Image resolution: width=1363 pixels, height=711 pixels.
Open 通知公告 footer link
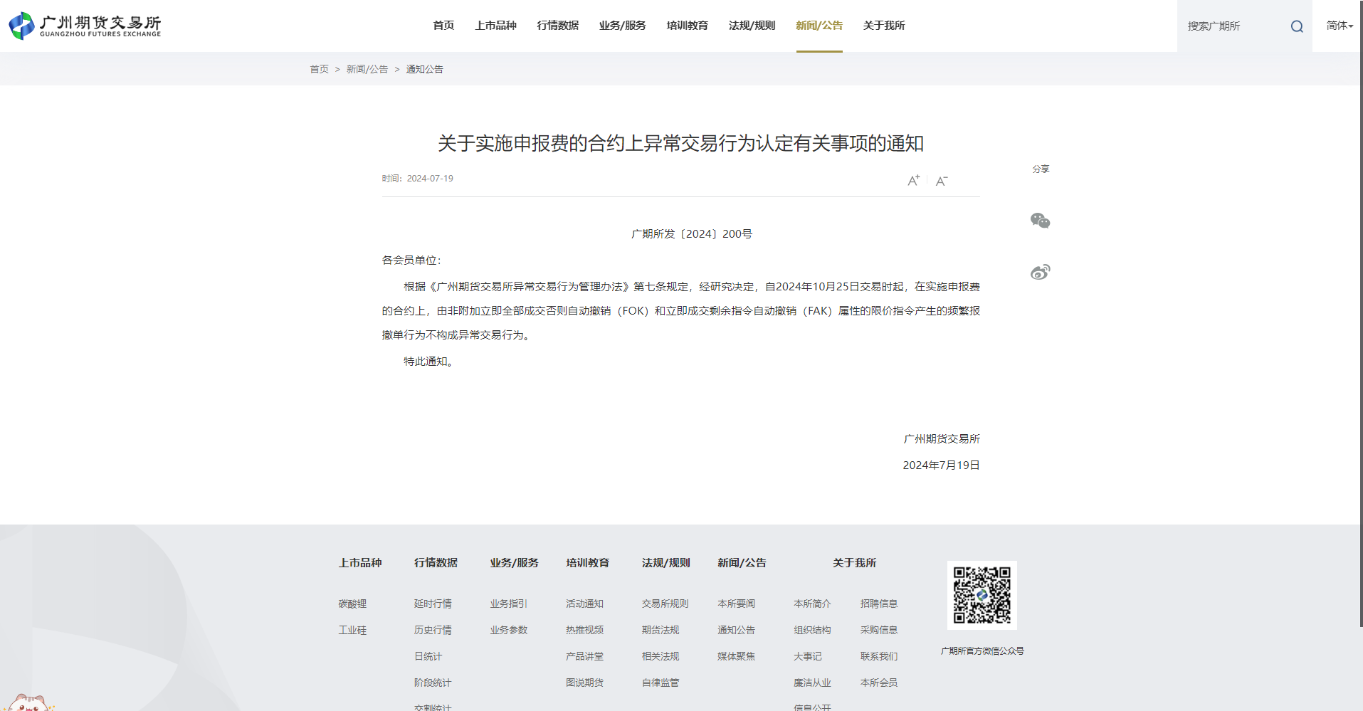click(736, 630)
